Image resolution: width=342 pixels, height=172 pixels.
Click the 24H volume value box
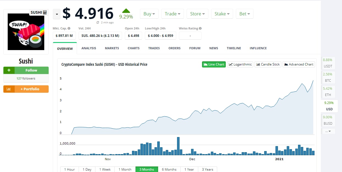pos(100,36)
